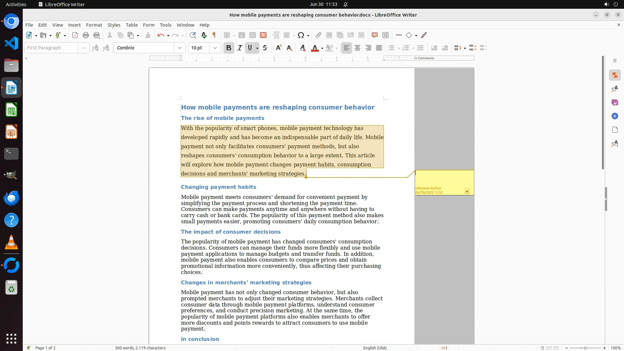Image resolution: width=624 pixels, height=351 pixels.
Task: Open the comment options dropdown arrow
Action: click(467, 191)
